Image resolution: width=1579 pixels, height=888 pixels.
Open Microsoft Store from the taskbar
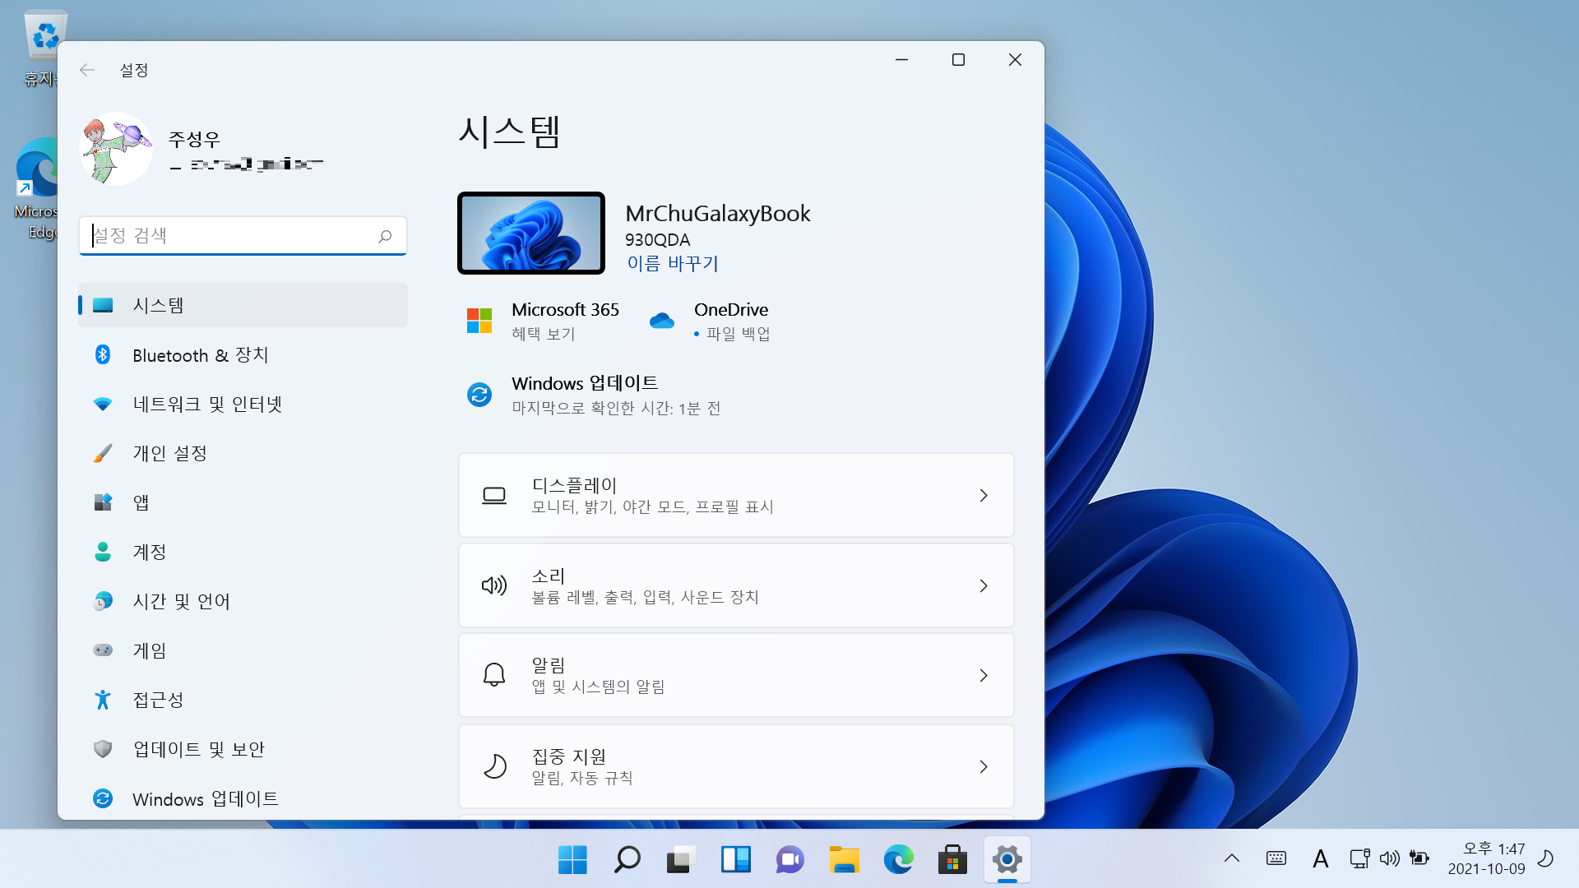tap(952, 860)
